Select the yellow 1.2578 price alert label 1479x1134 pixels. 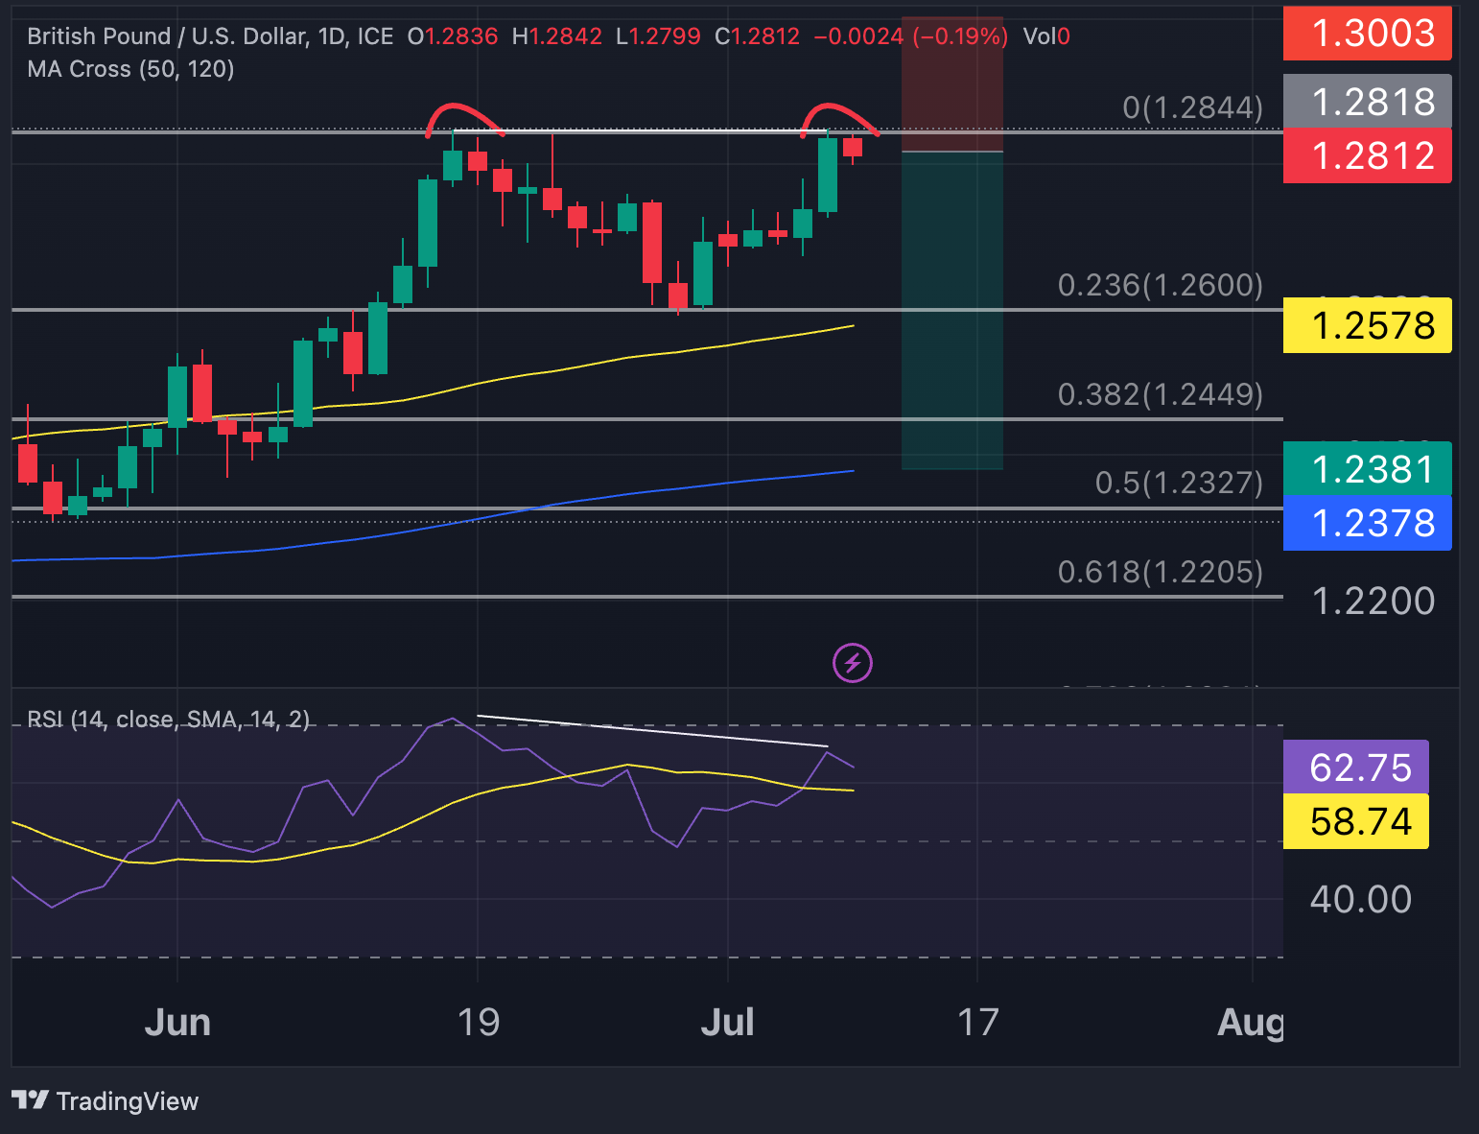(x=1366, y=325)
